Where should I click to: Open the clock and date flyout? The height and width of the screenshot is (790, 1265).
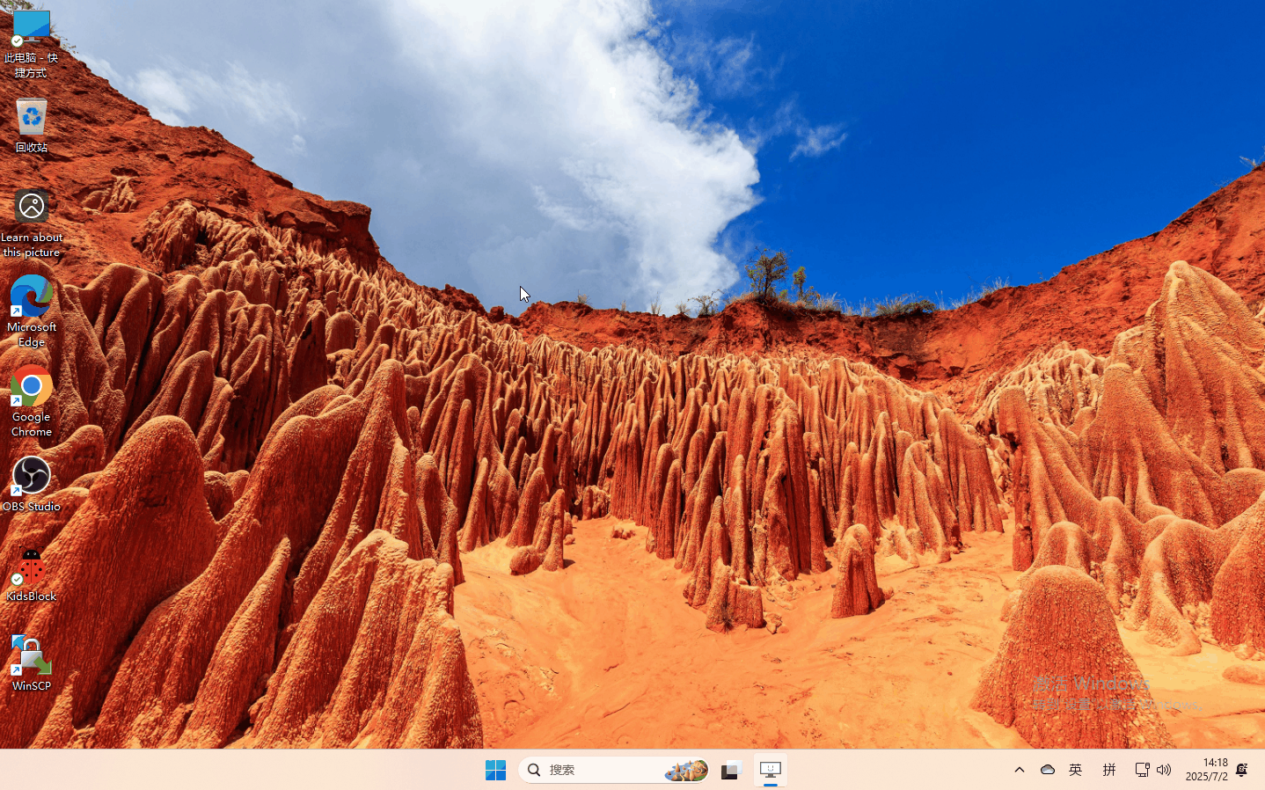[x=1206, y=770]
